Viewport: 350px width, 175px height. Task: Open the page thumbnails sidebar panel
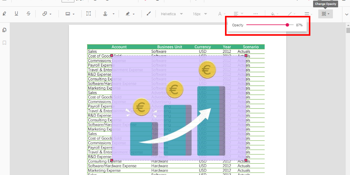click(5, 30)
